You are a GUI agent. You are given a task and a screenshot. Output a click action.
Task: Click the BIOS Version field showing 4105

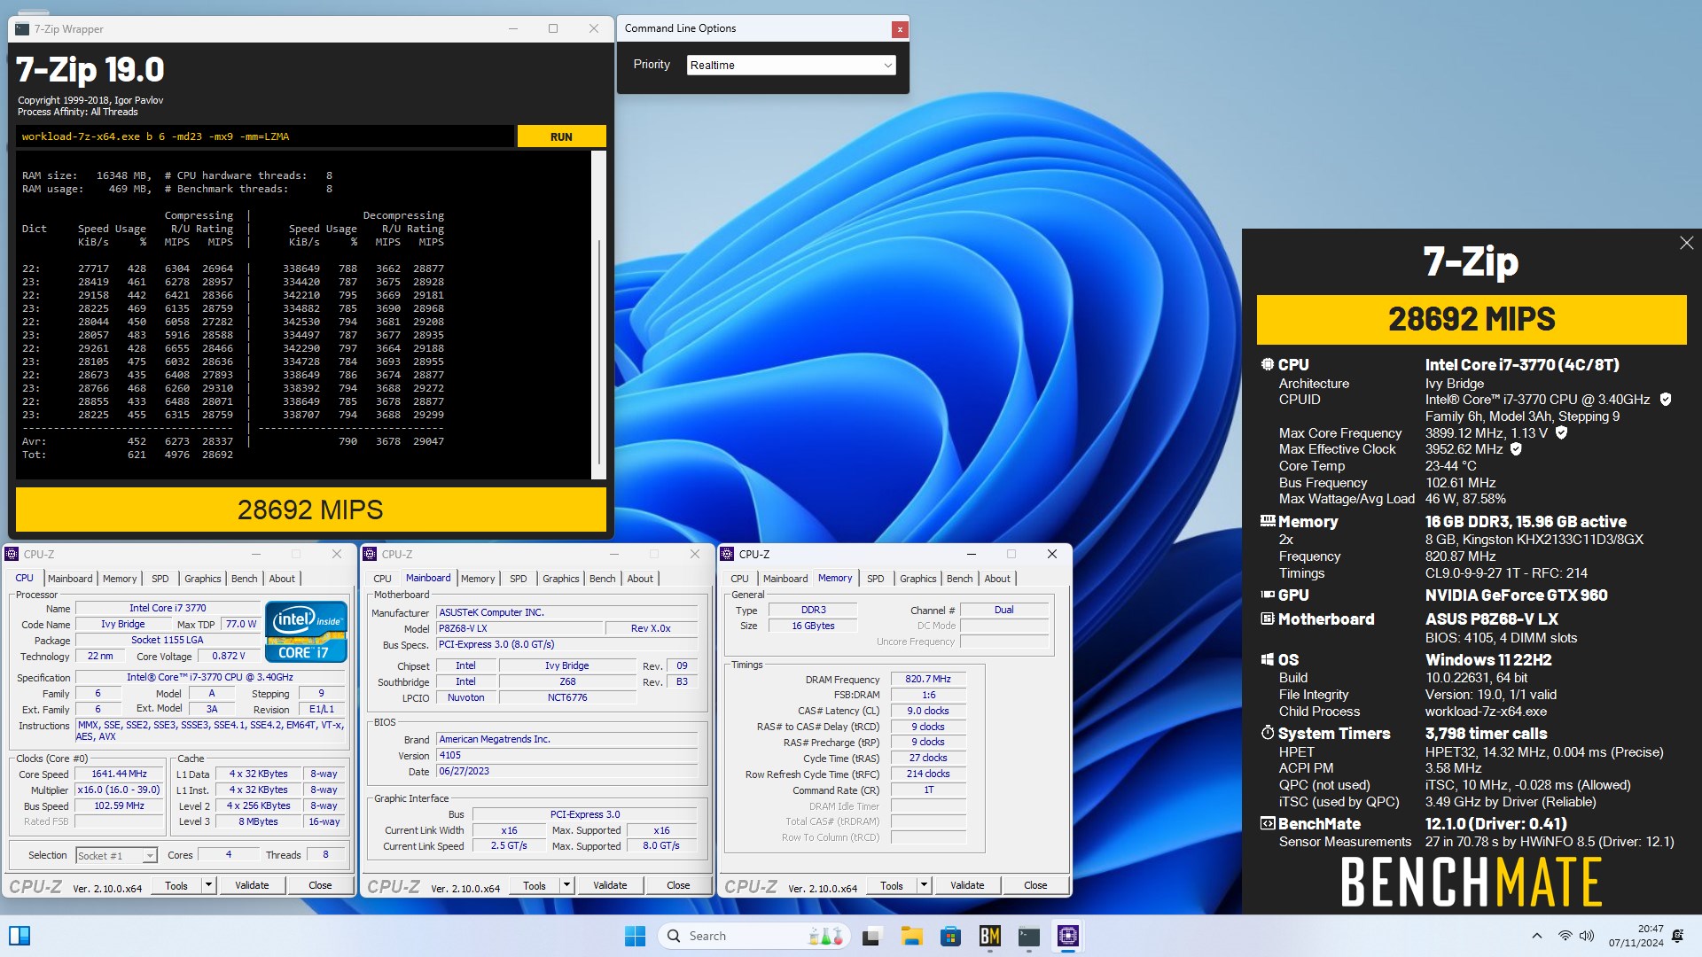(567, 756)
